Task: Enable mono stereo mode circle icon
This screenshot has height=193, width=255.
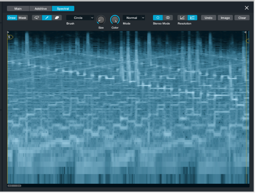Action: [x=158, y=18]
